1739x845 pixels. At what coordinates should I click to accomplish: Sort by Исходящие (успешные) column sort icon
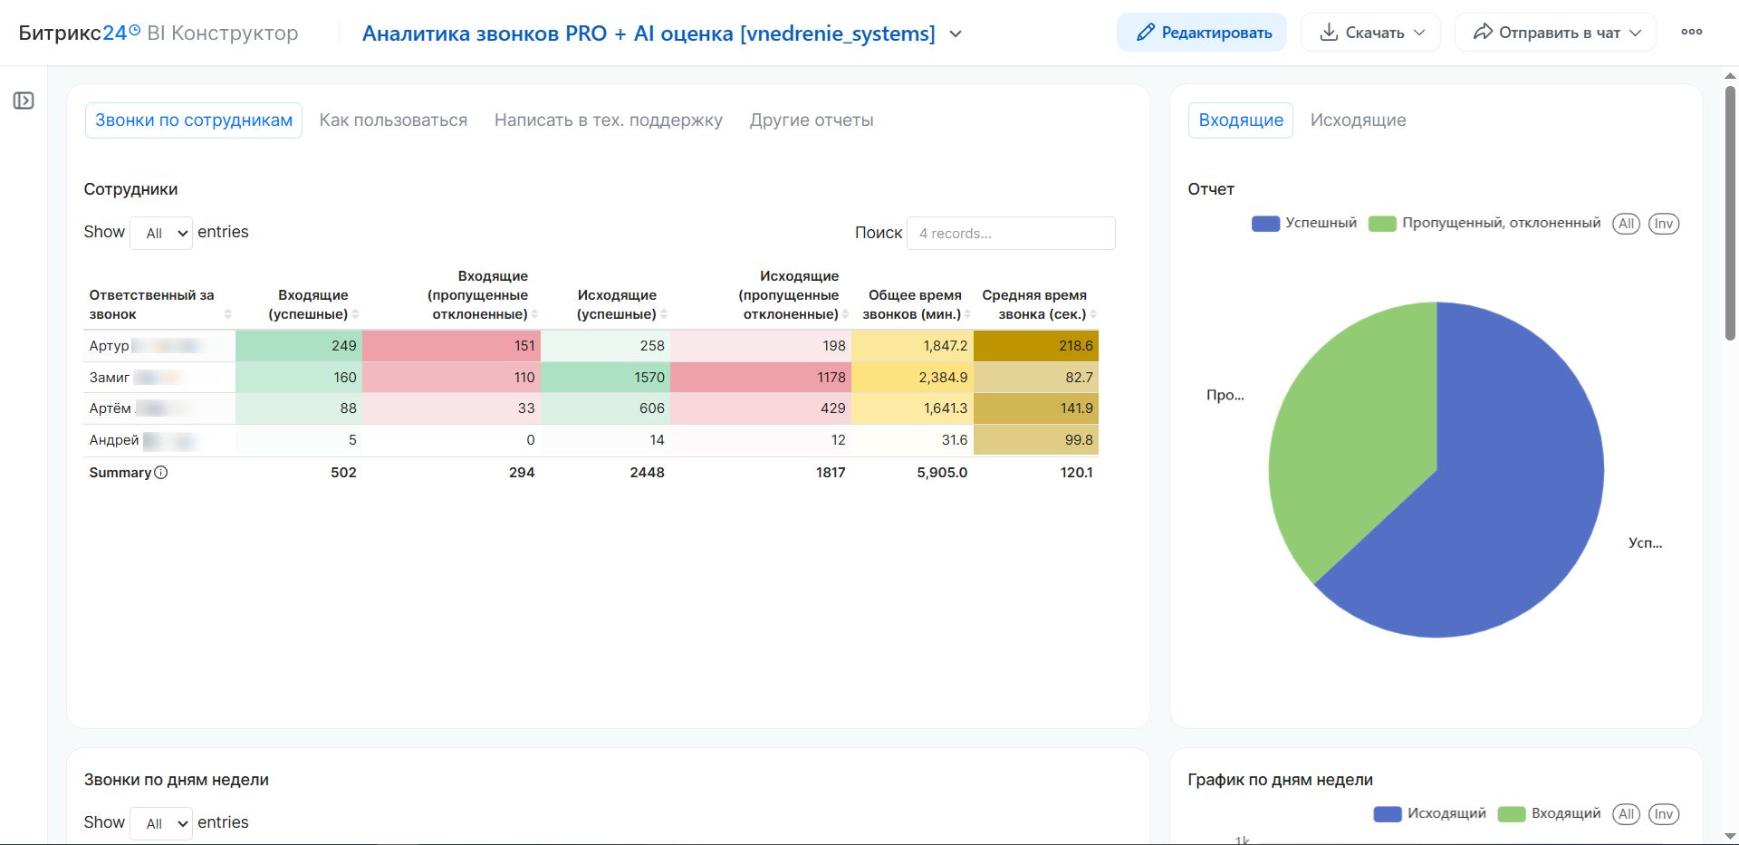click(x=664, y=314)
